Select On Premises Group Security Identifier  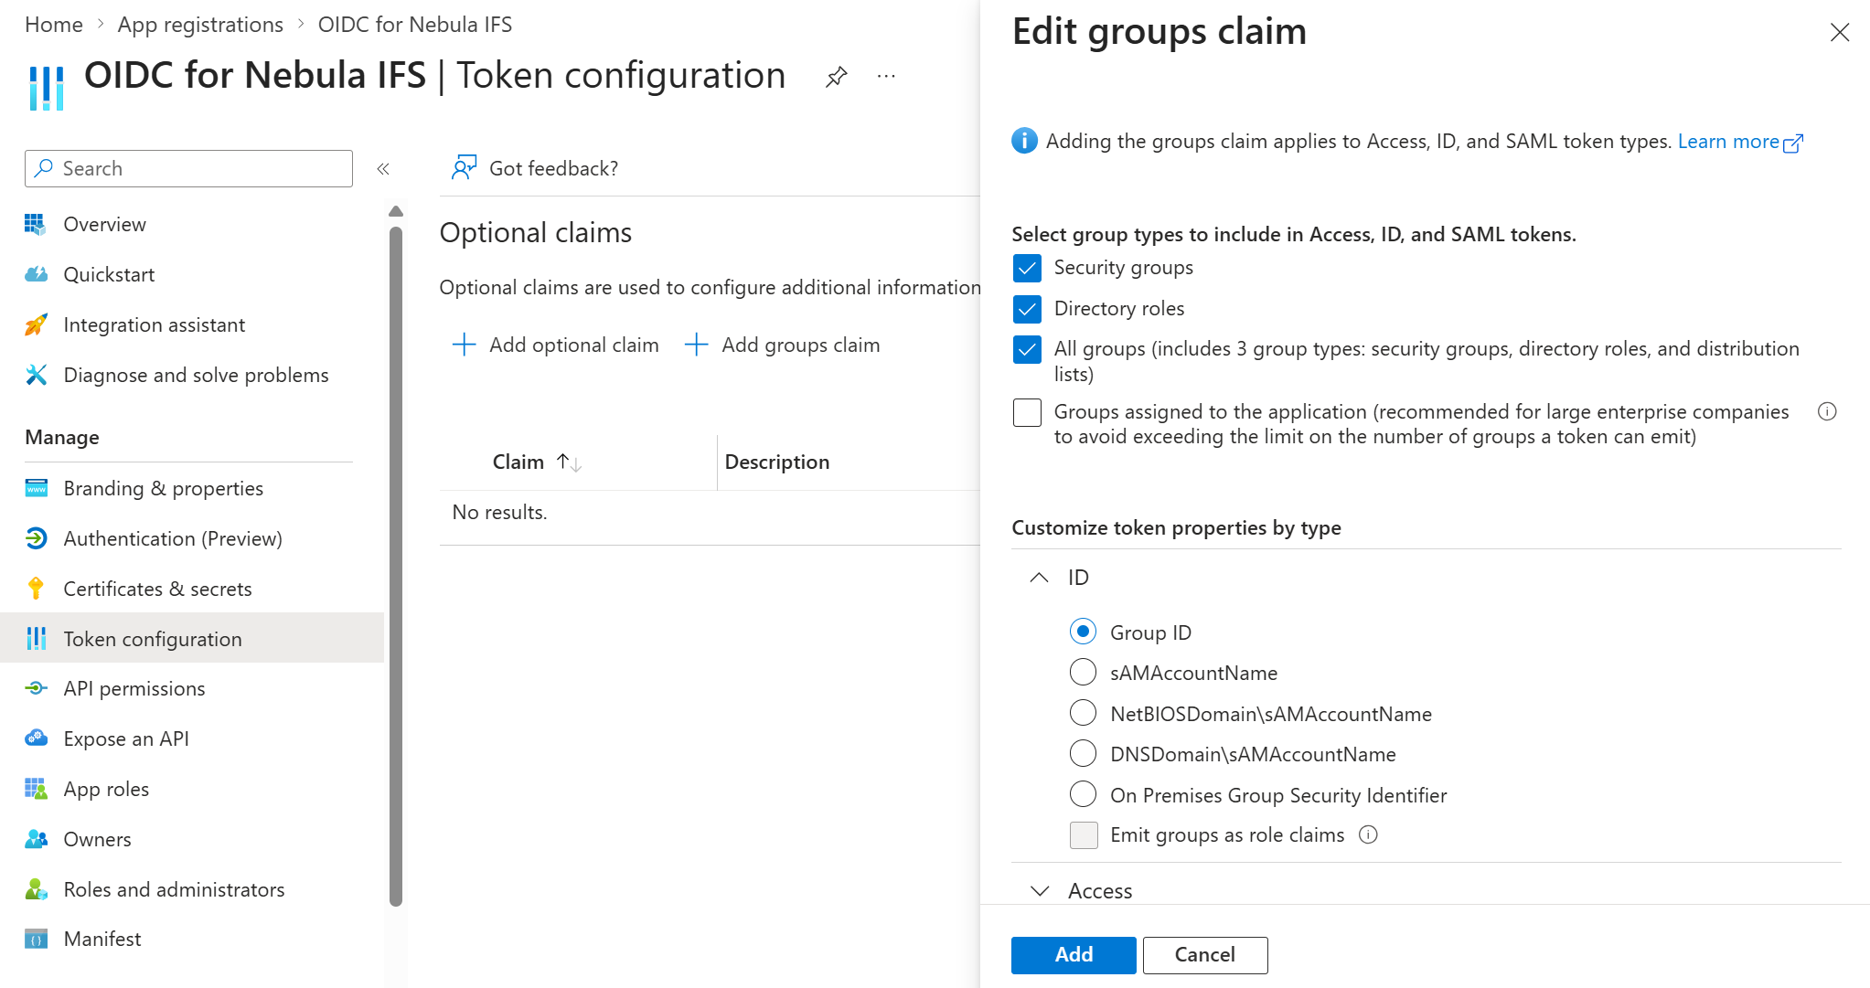pos(1083,794)
